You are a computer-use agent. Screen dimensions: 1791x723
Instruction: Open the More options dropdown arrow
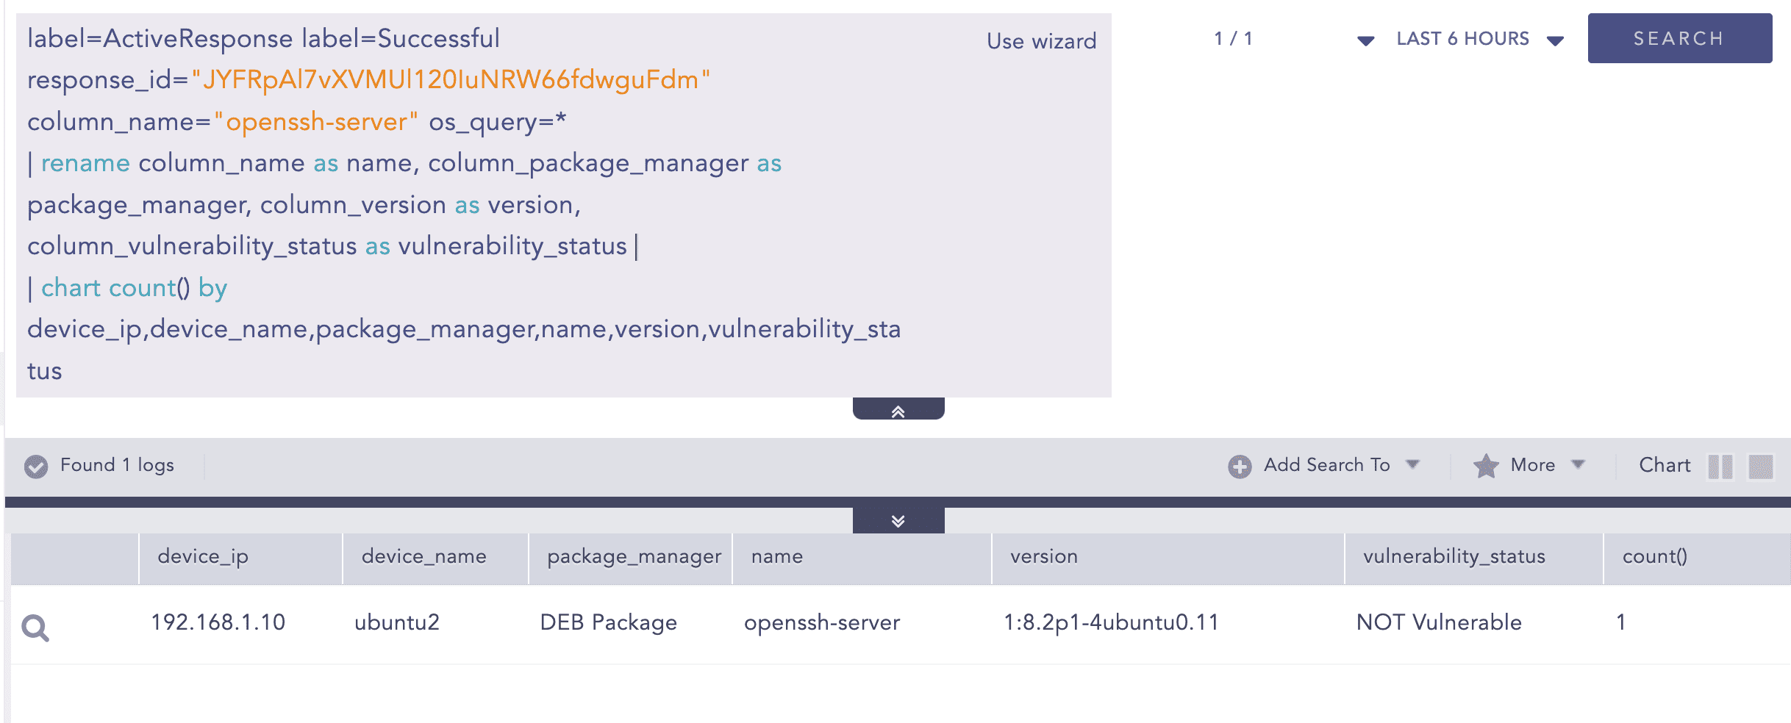pyautogui.click(x=1578, y=464)
